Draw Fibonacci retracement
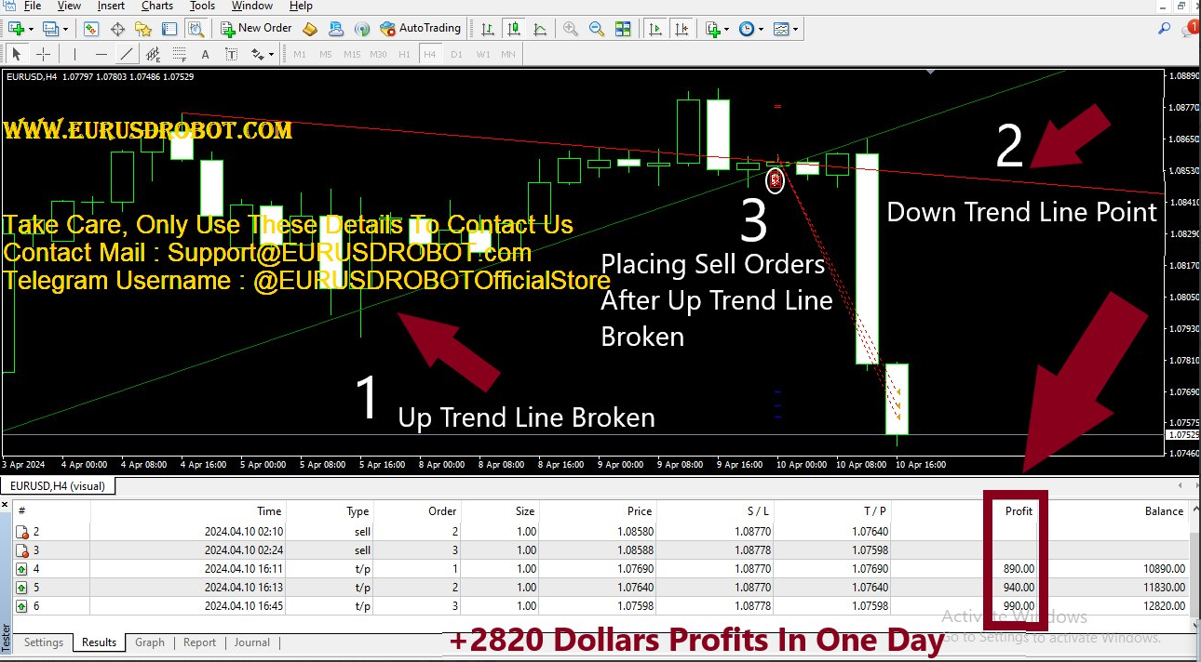This screenshot has height=662, width=1201. (180, 54)
